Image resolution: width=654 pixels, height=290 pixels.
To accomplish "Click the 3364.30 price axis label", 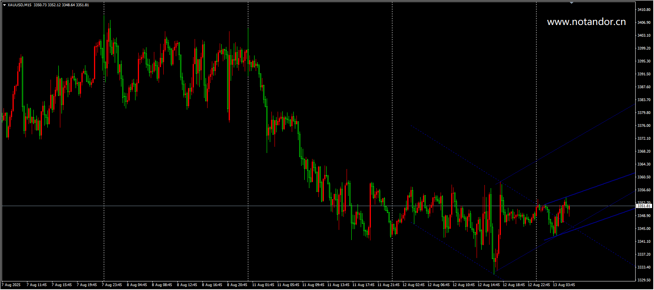I will (x=644, y=164).
